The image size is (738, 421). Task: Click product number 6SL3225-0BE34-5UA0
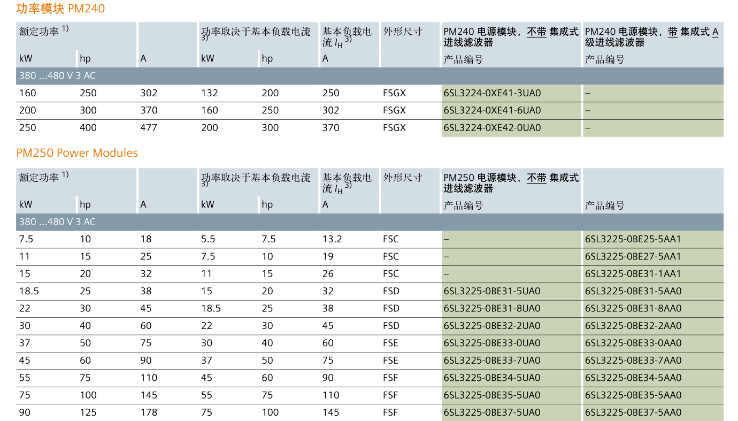click(x=492, y=378)
